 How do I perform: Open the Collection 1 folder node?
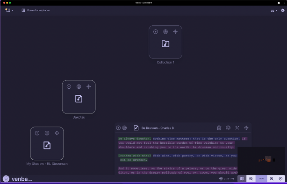pyautogui.click(x=165, y=44)
